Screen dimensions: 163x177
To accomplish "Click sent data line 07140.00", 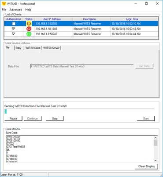I will pos(12,159).
